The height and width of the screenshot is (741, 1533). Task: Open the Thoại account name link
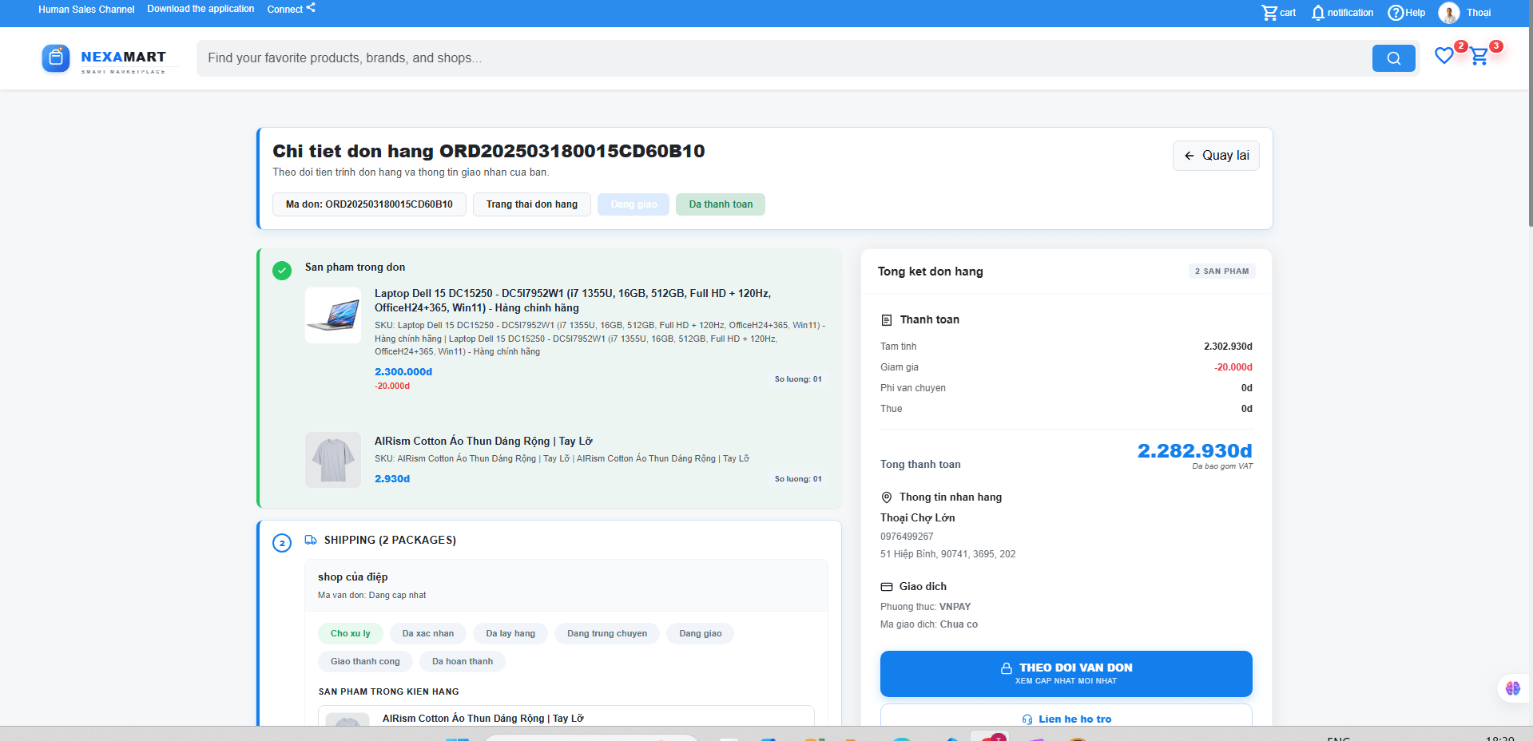[1479, 13]
